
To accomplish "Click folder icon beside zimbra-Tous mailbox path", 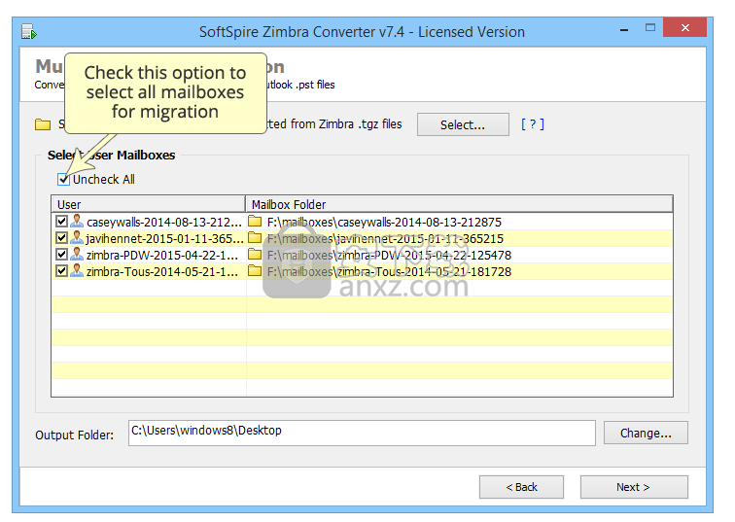I will (255, 271).
